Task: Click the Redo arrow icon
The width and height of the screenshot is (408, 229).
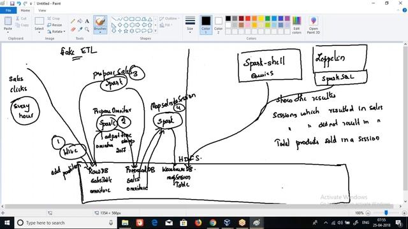Action: click(x=25, y=3)
